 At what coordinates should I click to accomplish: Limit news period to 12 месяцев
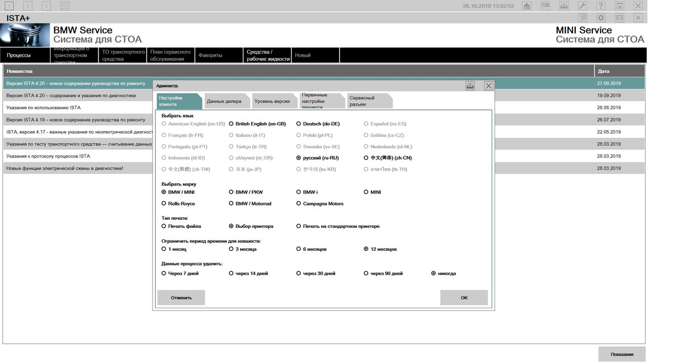click(380, 249)
